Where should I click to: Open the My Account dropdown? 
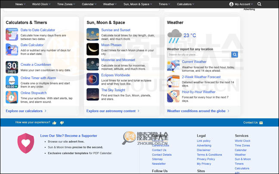[244, 4]
